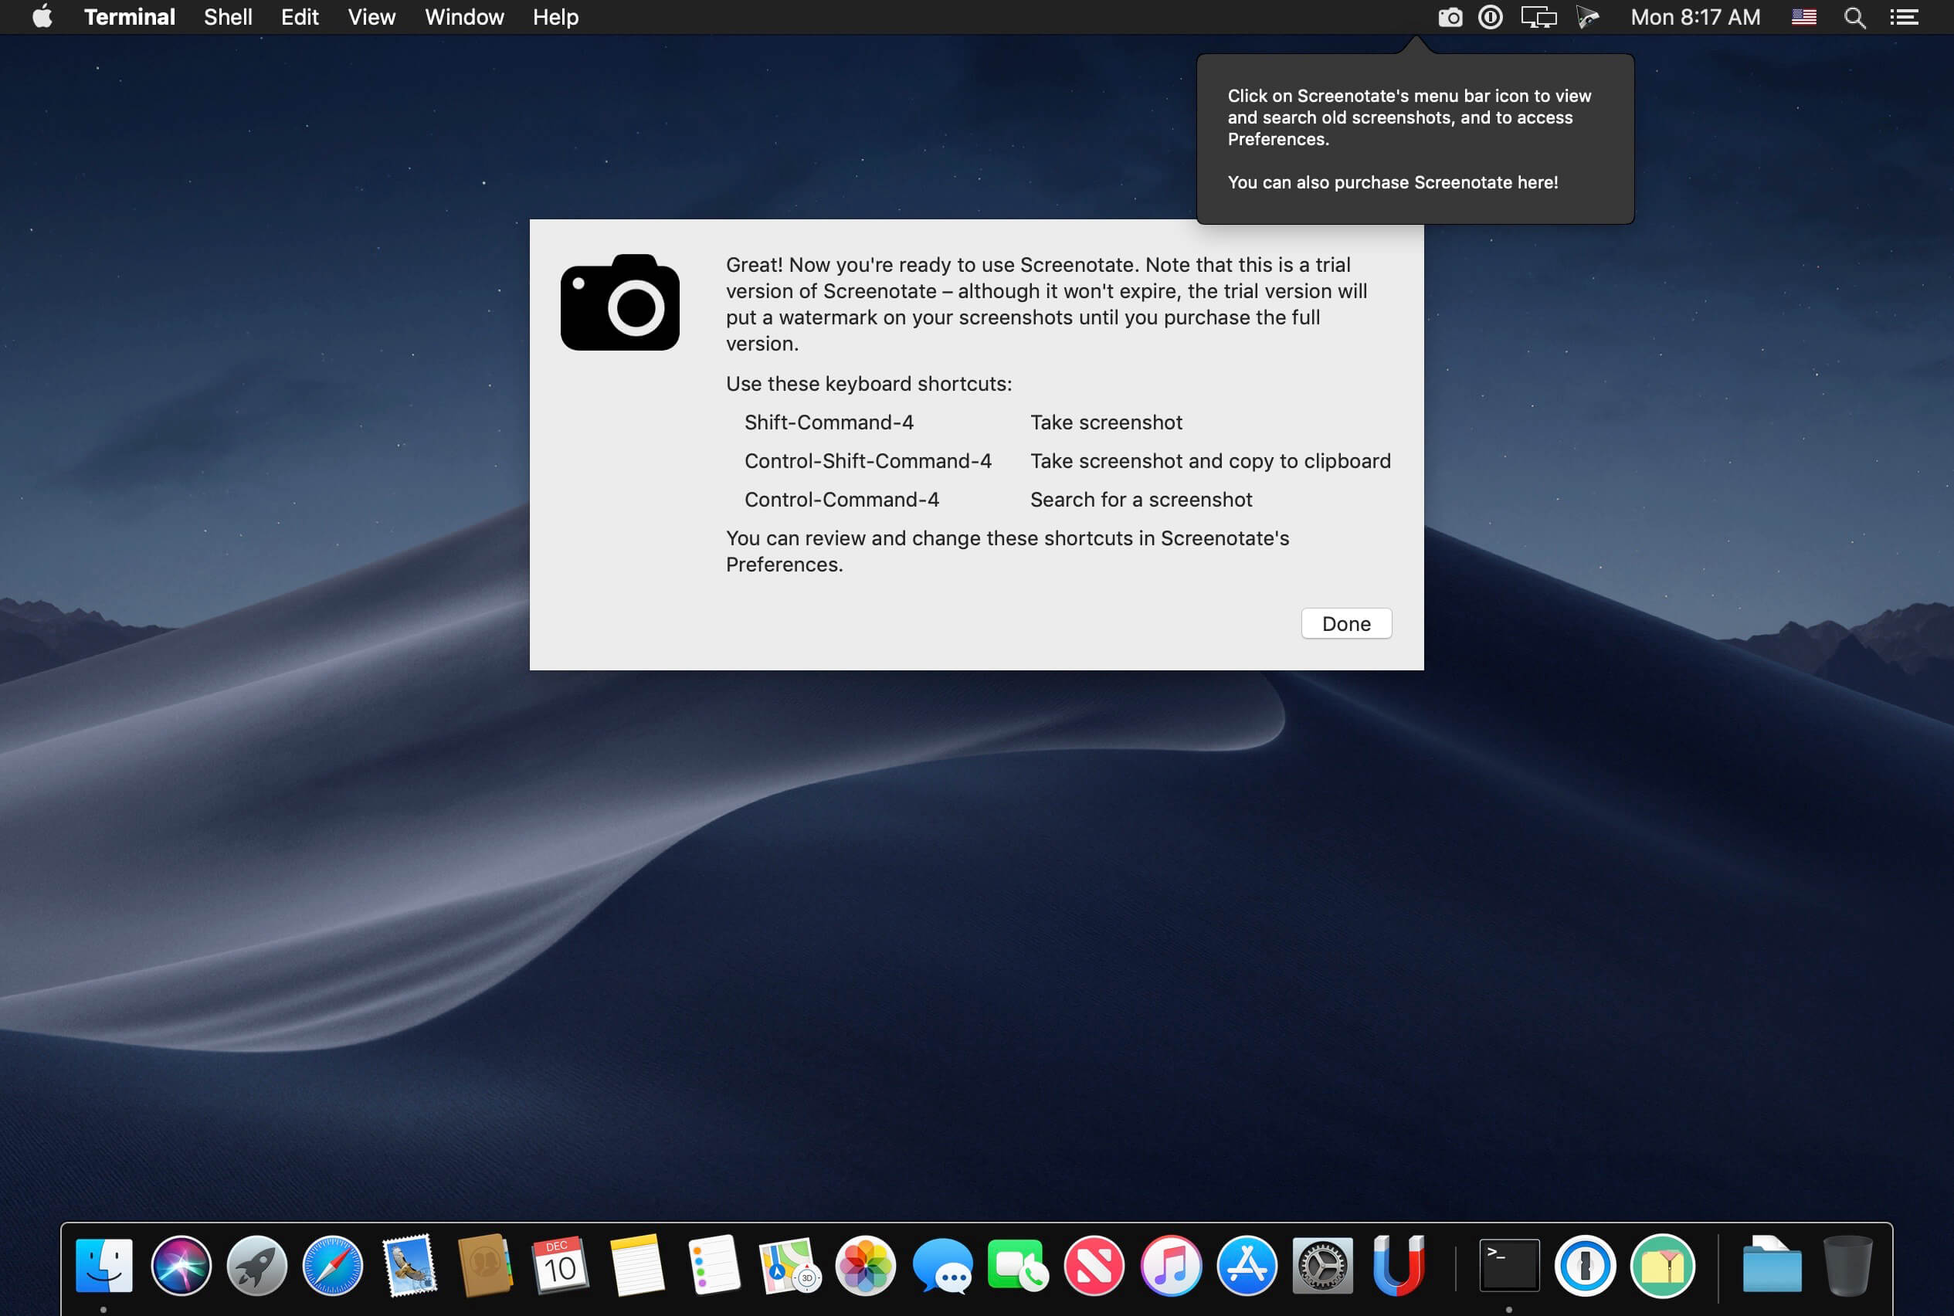The image size is (1954, 1316).
Task: Click the Screenotate camera menu bar icon
Action: click(1450, 18)
